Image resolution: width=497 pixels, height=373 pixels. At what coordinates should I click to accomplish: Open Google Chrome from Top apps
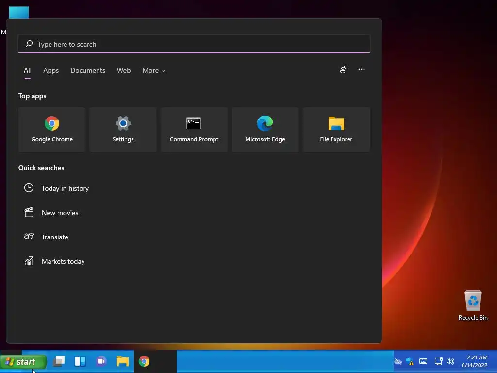click(52, 129)
